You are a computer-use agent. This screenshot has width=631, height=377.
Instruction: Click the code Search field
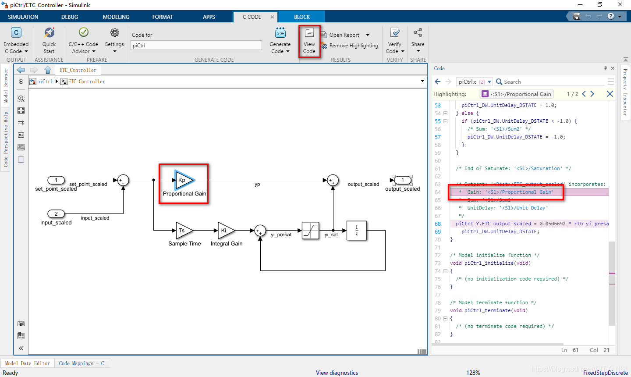click(x=550, y=82)
